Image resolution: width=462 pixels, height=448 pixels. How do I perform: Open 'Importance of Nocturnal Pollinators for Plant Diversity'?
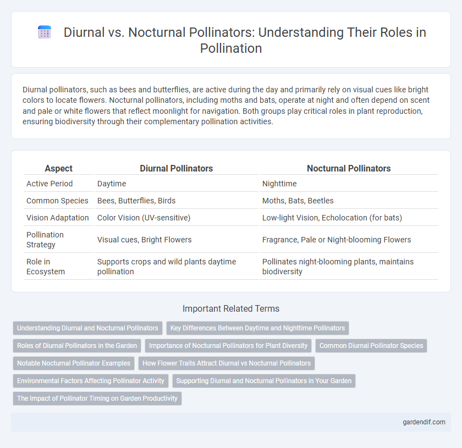click(x=228, y=346)
